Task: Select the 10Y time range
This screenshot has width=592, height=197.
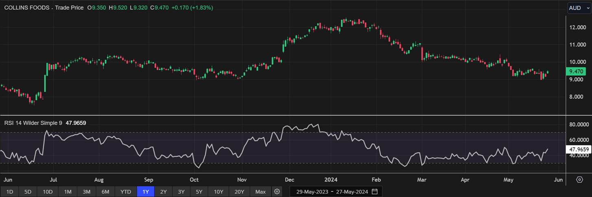Action: tap(219, 192)
